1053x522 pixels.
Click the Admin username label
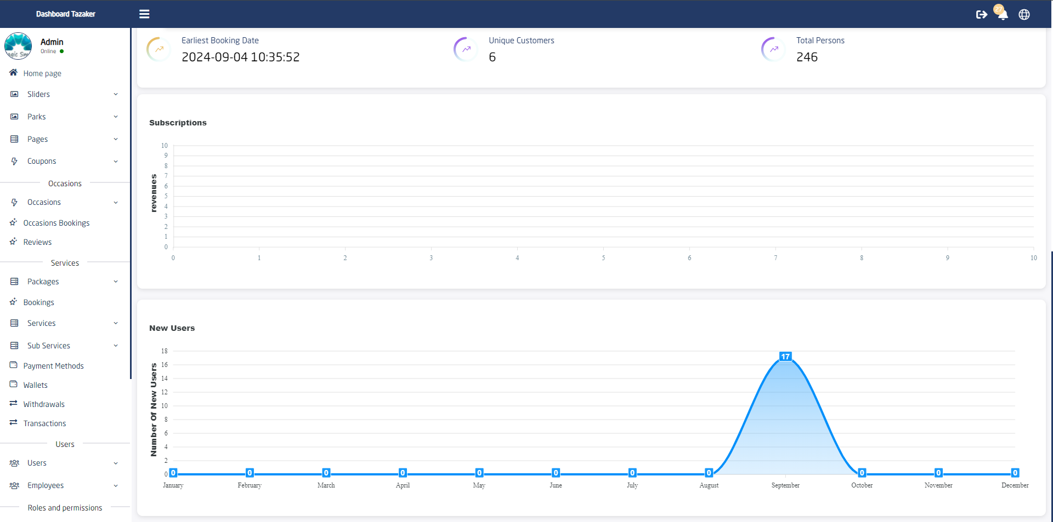[x=52, y=42]
